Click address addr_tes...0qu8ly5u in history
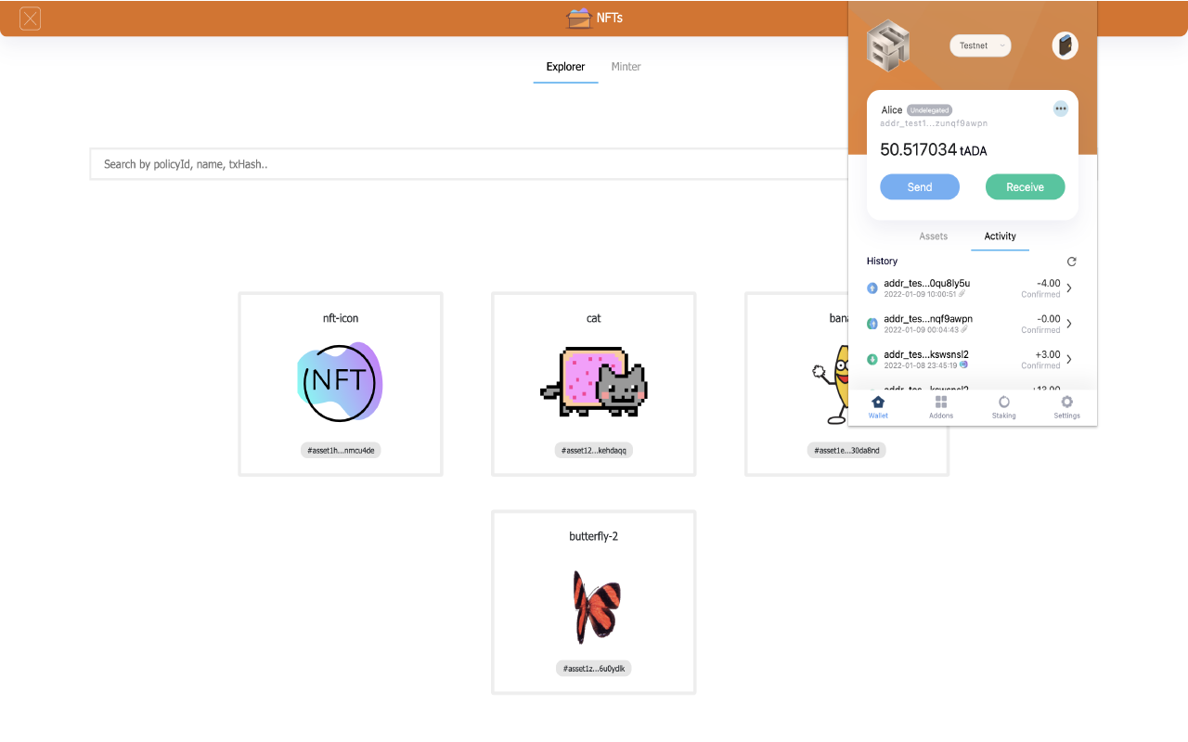Screen dimensions: 1188x742 coord(927,283)
